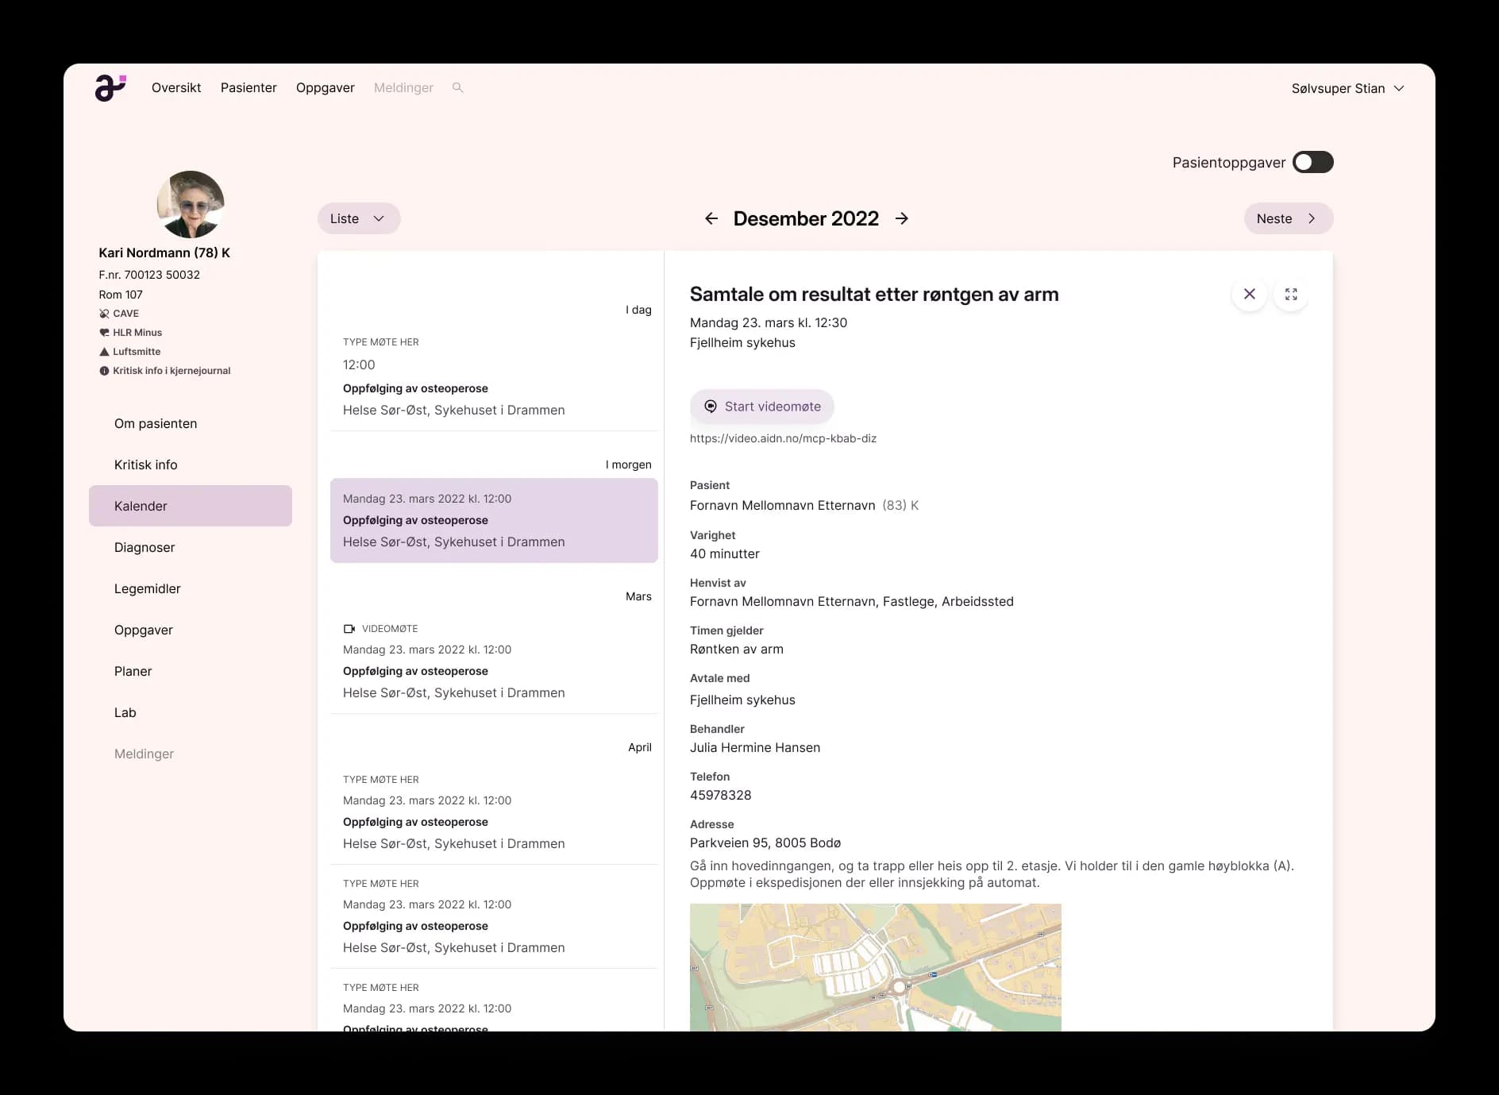This screenshot has width=1499, height=1095.
Task: Go to previous month with left arrow
Action: click(711, 218)
